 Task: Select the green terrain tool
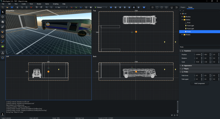click(x=3, y=46)
